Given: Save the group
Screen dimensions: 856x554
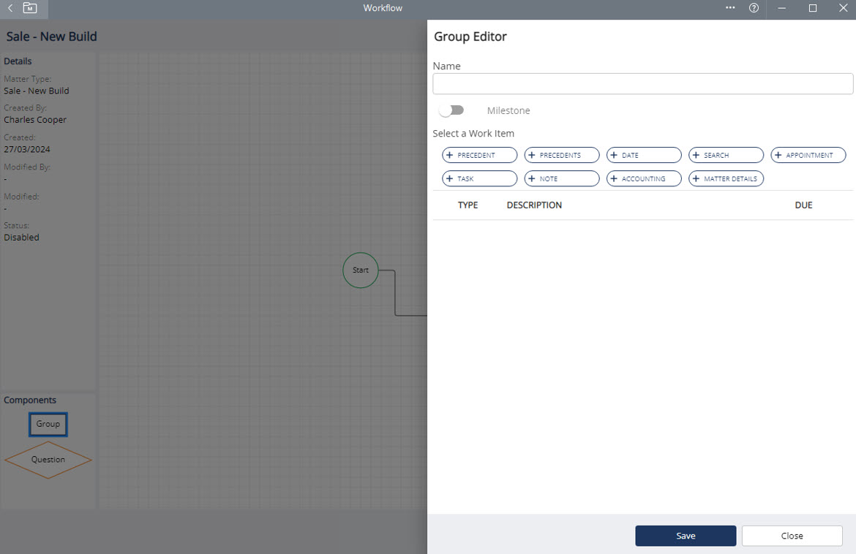Looking at the screenshot, I should coord(686,536).
